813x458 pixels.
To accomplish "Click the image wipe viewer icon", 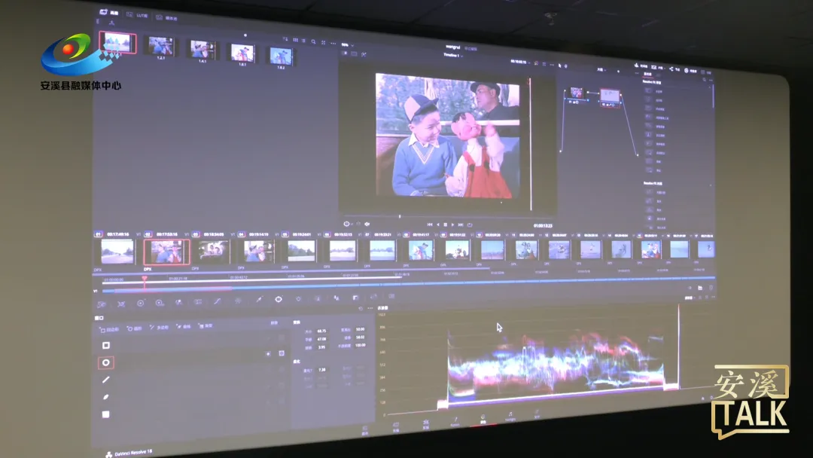I will click(345, 53).
